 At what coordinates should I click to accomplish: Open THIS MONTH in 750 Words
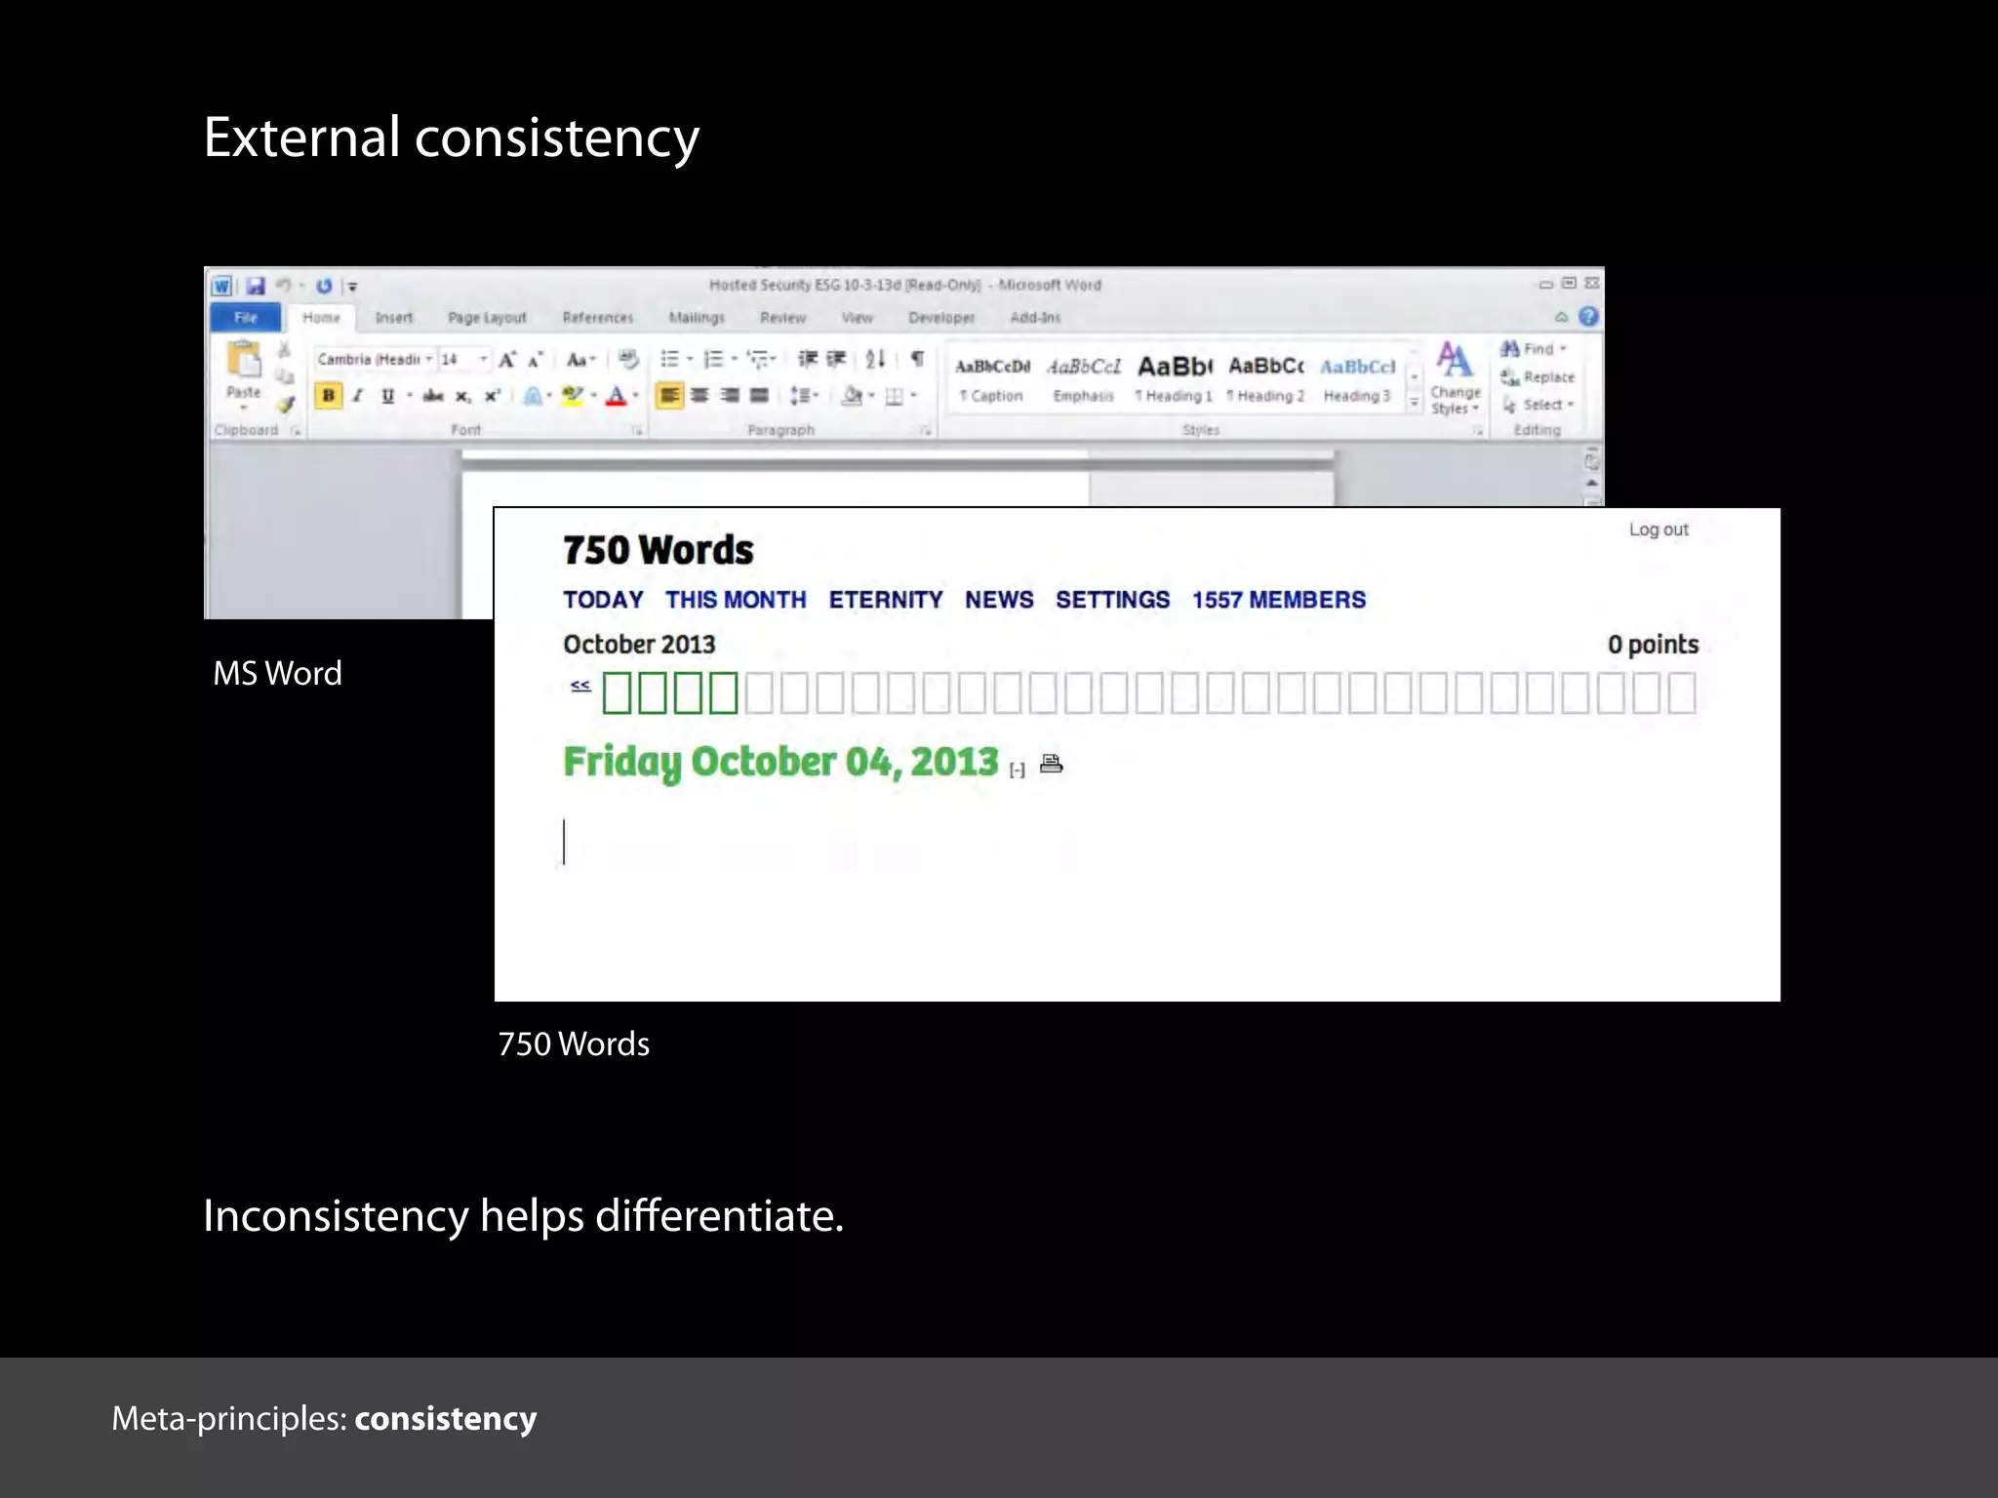736,600
